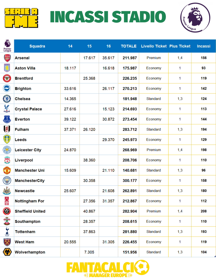Screen dimensions: 216x279
Task: Click the Incassi column header
Action: coord(204,46)
